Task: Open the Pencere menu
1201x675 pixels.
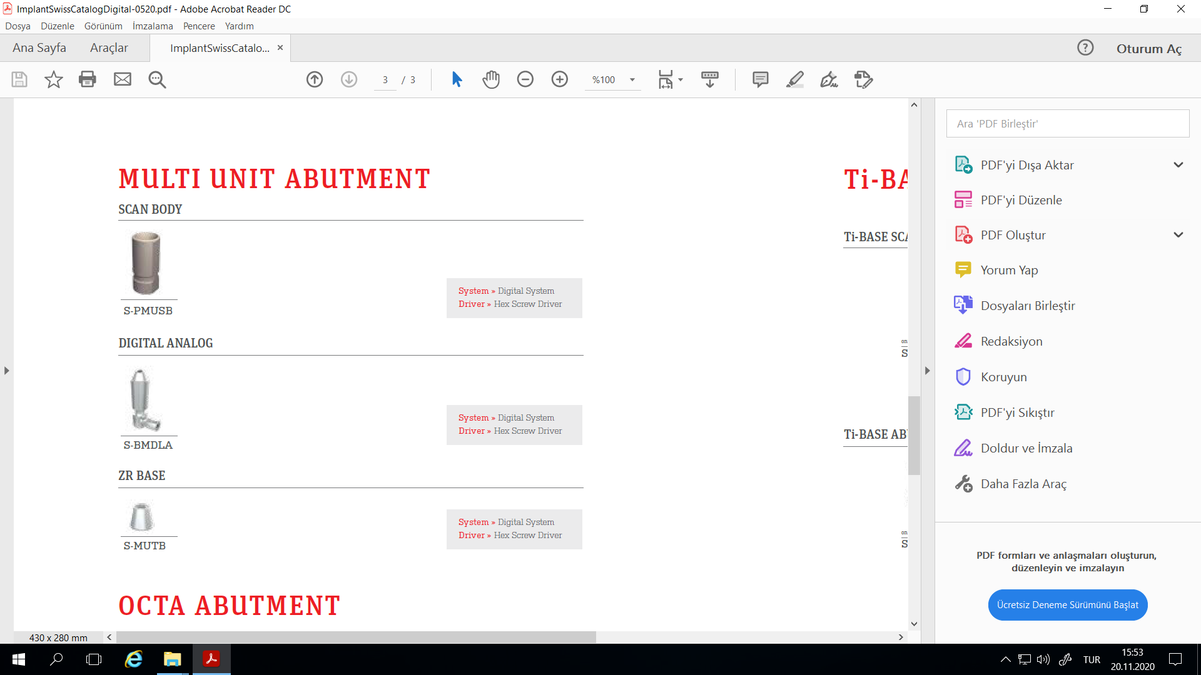Action: [x=199, y=26]
